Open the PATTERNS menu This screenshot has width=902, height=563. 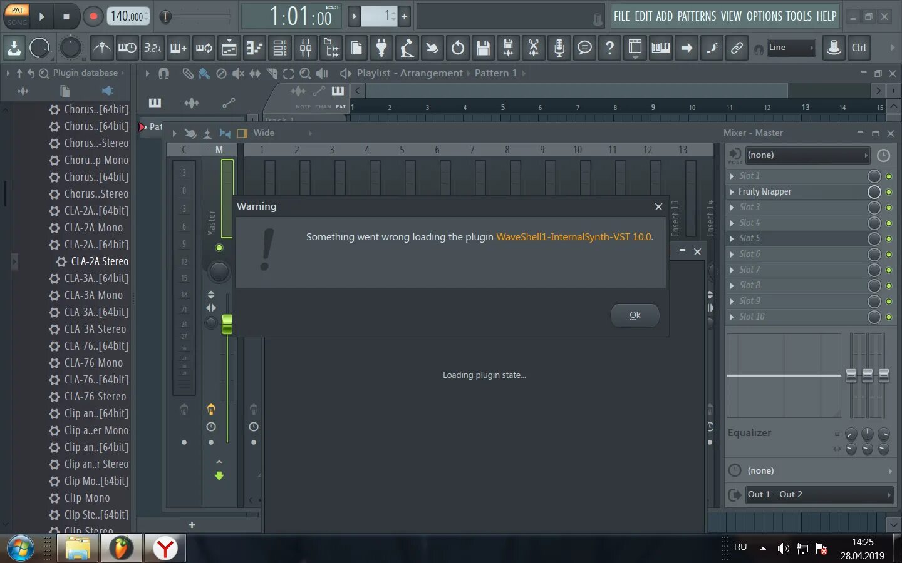click(x=697, y=16)
